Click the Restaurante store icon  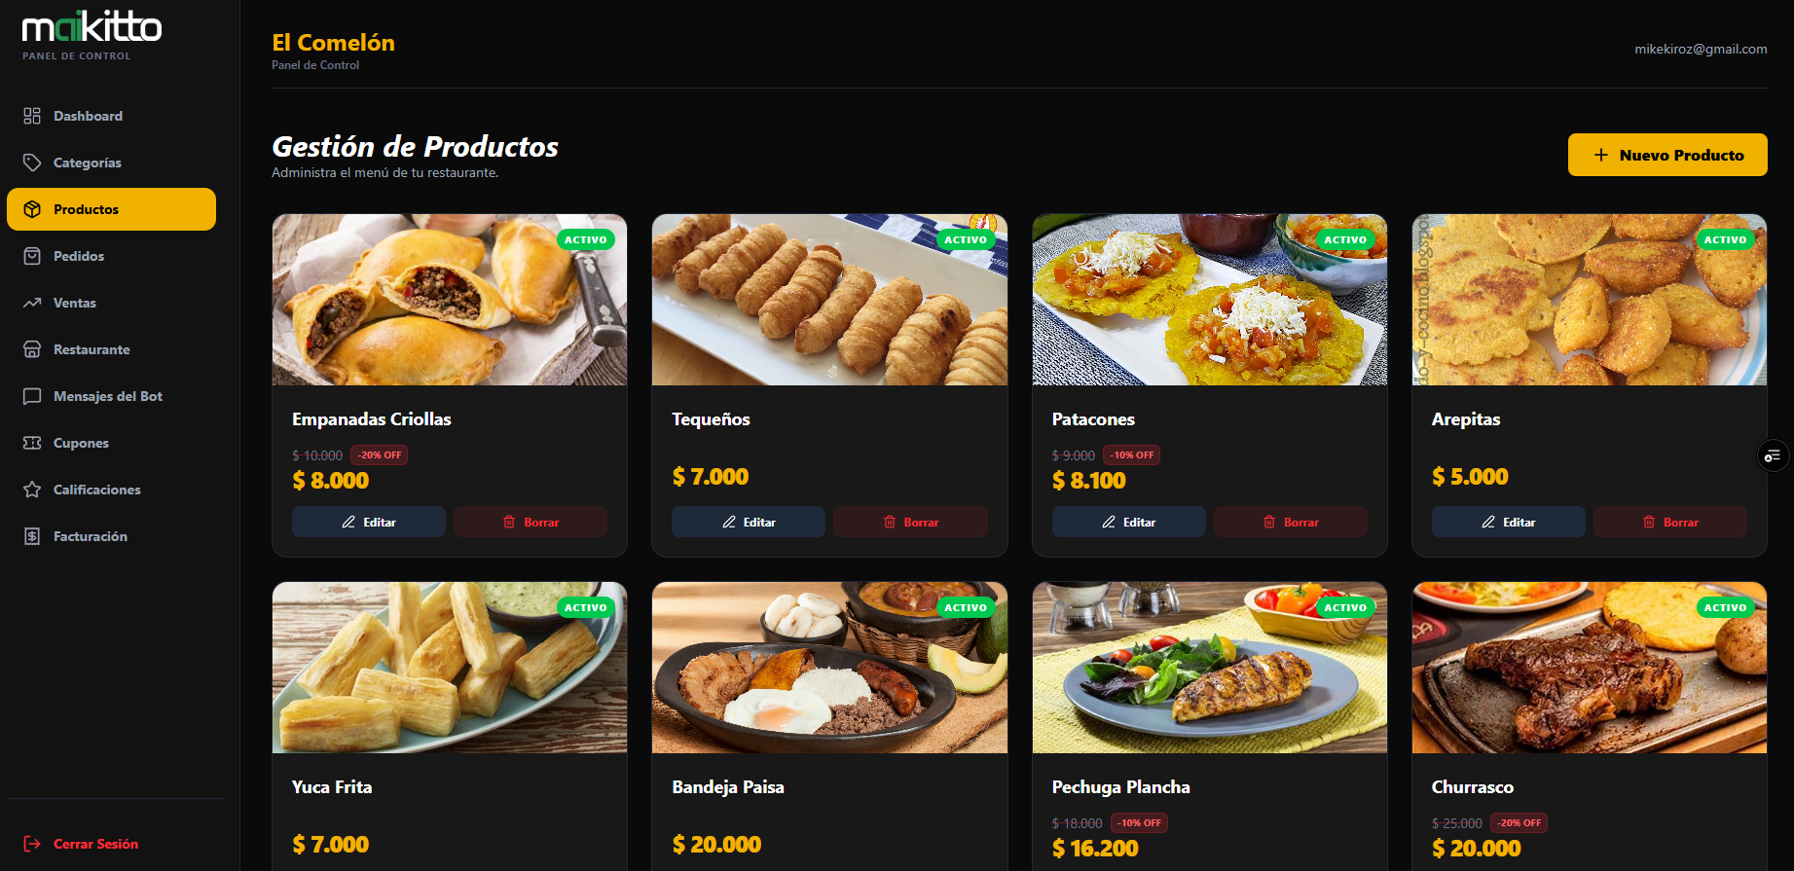pos(32,349)
